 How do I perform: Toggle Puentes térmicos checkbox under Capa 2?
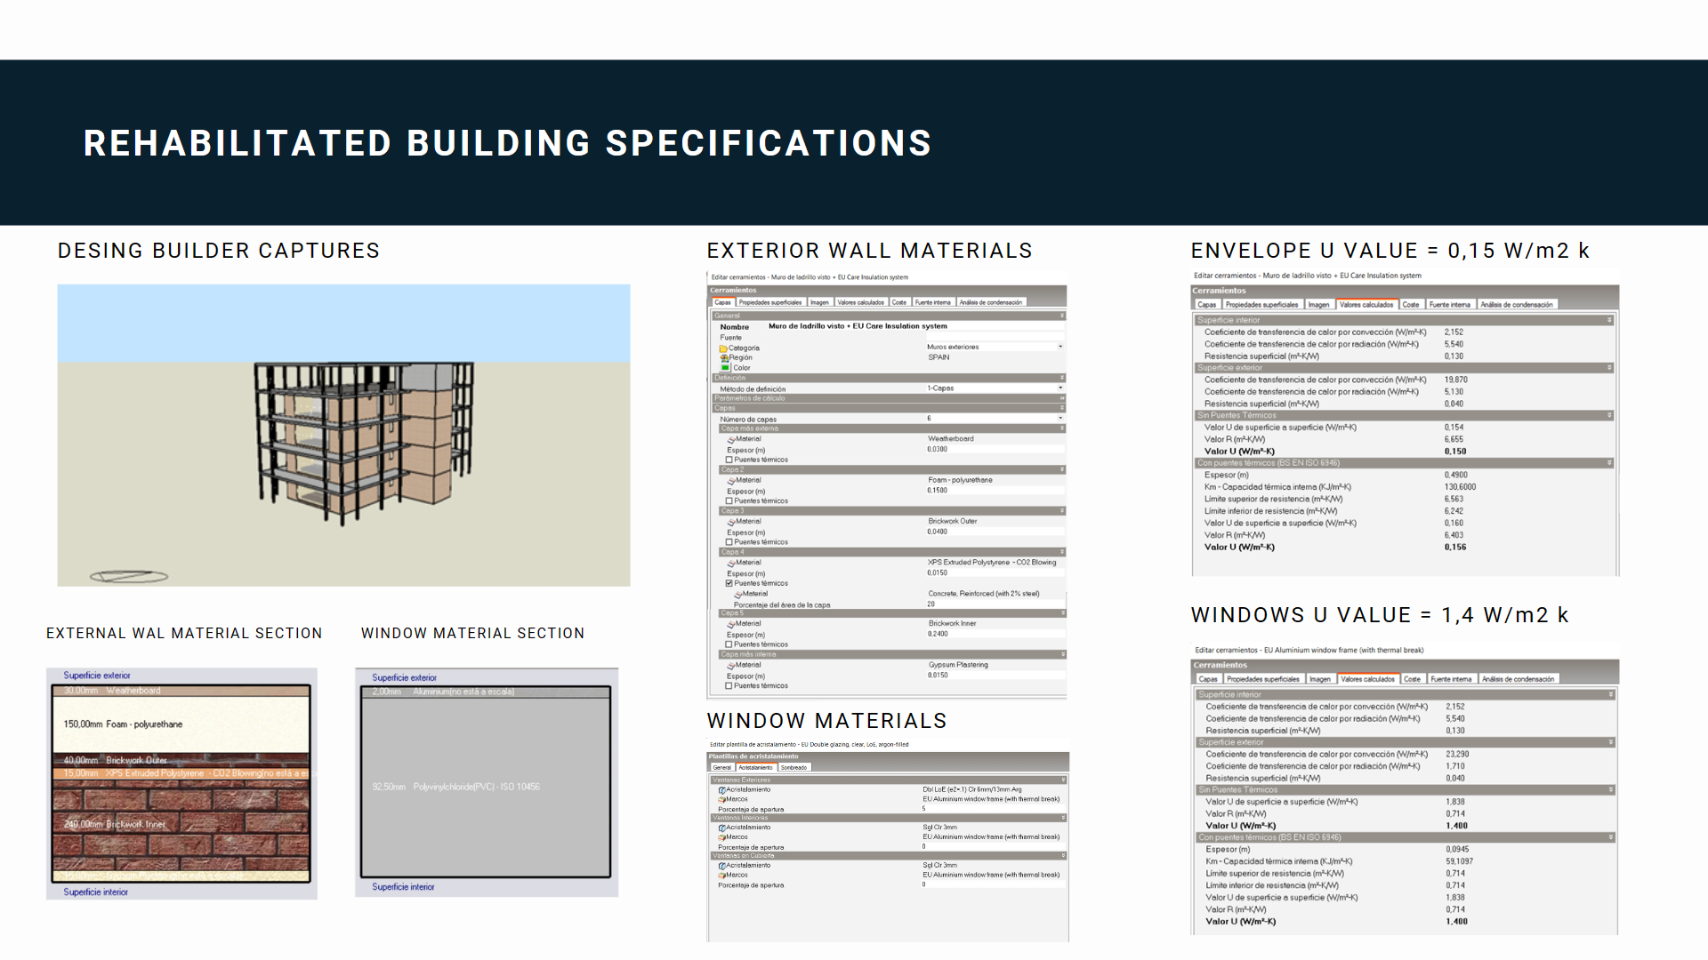[729, 501]
